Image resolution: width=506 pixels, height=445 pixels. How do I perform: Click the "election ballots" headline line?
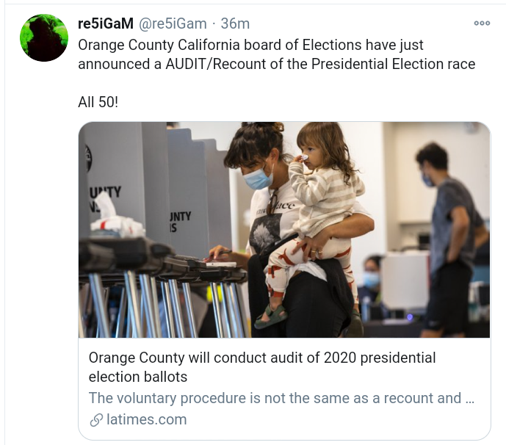pyautogui.click(x=138, y=377)
